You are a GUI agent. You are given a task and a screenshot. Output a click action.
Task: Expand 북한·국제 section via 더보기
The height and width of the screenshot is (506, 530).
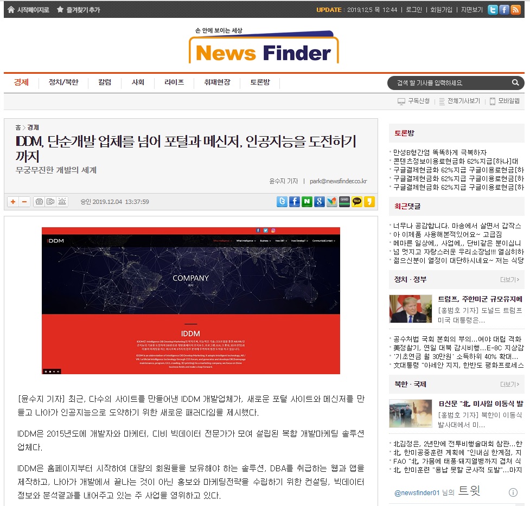click(x=509, y=385)
